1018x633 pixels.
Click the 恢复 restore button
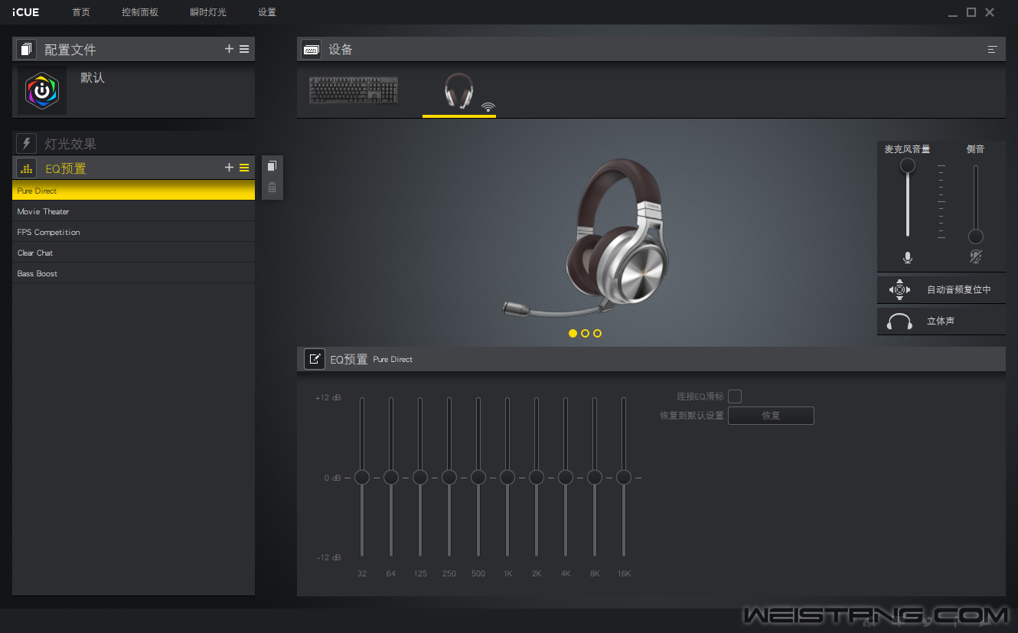[771, 416]
